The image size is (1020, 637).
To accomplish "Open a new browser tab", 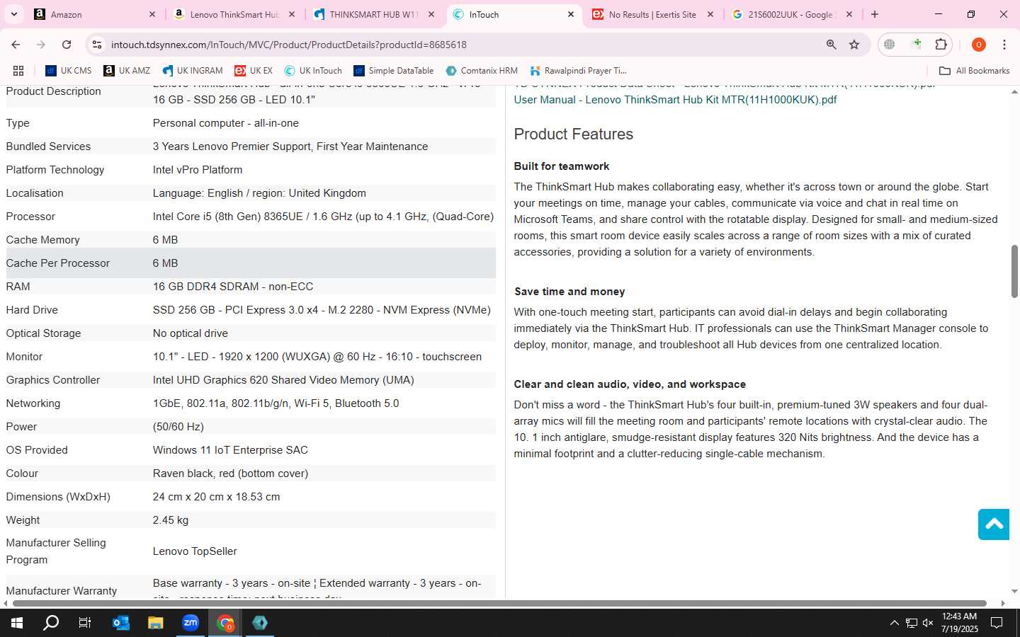I will (875, 14).
